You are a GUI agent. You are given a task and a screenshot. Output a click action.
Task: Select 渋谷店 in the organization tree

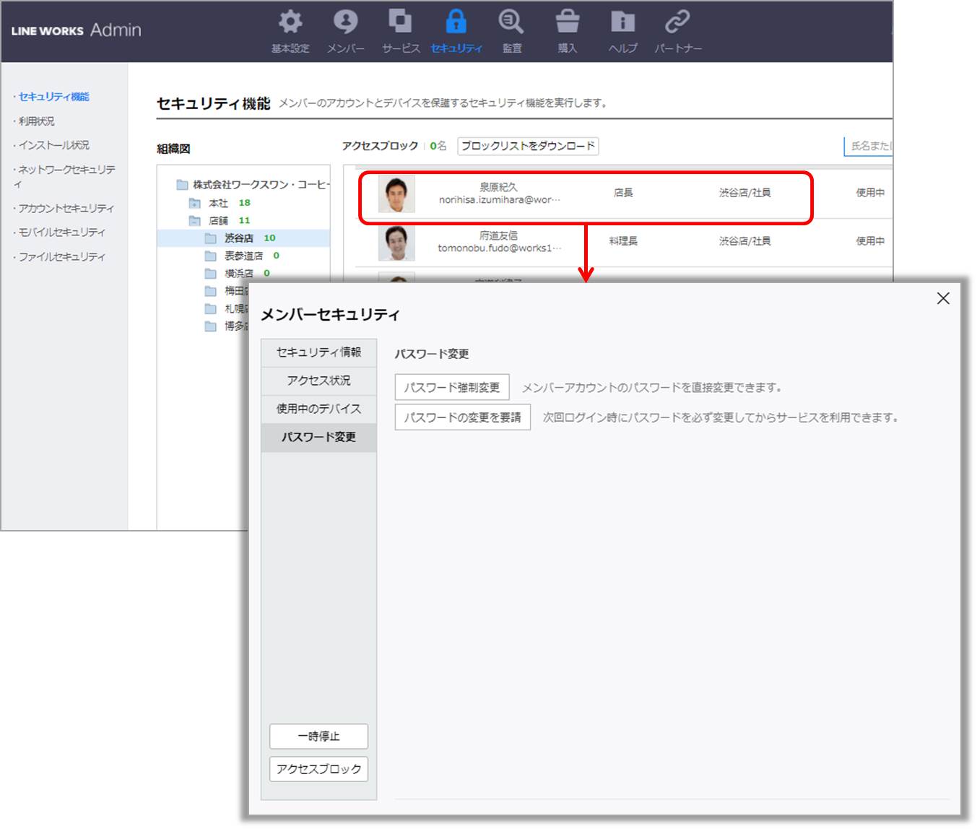pos(238,238)
